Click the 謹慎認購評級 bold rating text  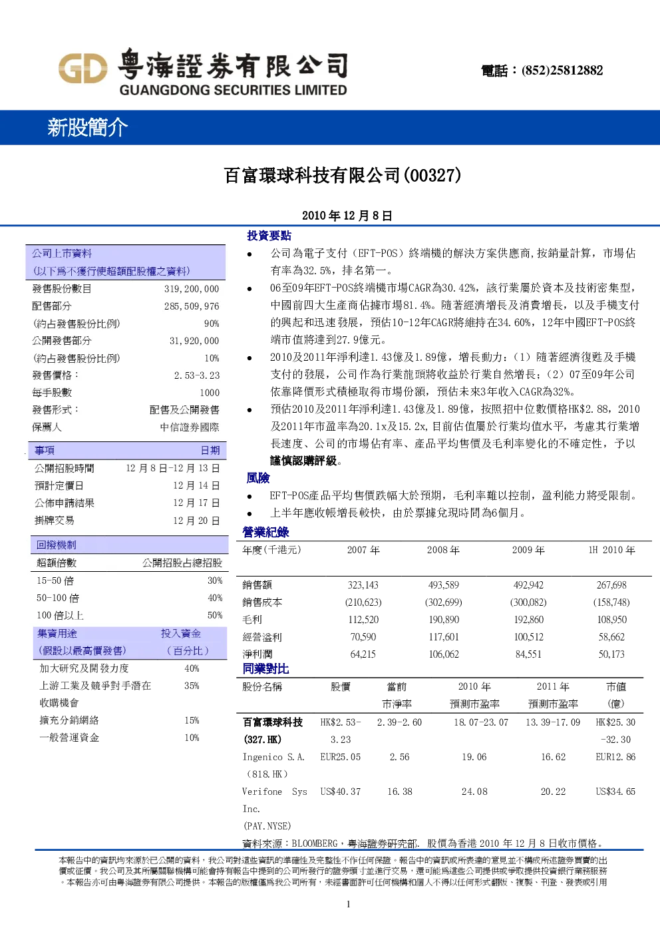303,461
